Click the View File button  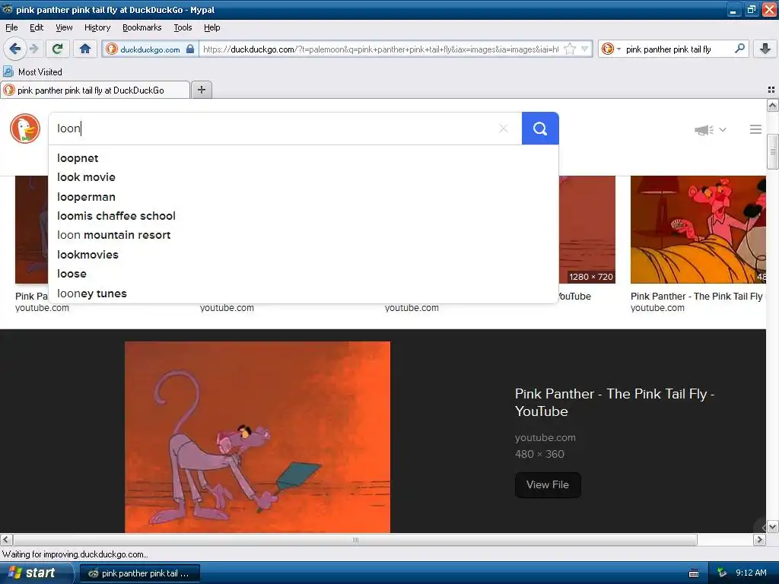coord(548,484)
